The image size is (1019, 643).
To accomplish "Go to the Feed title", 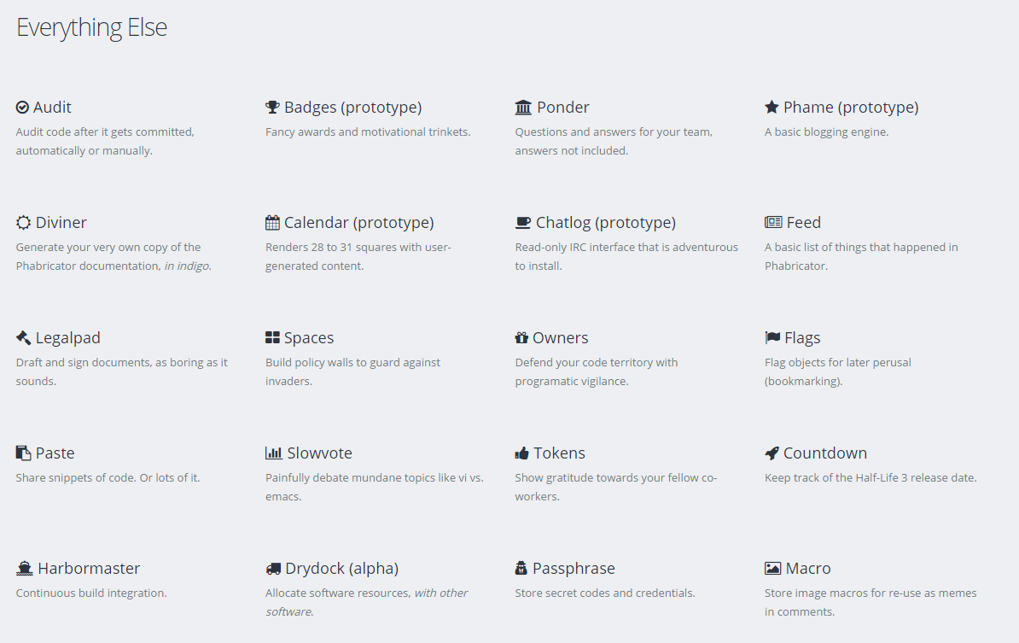I will tap(804, 222).
